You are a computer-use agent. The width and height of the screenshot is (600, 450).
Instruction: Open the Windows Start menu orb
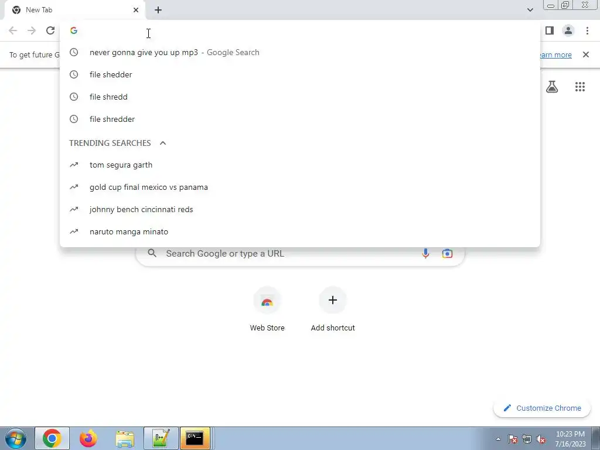(x=16, y=438)
